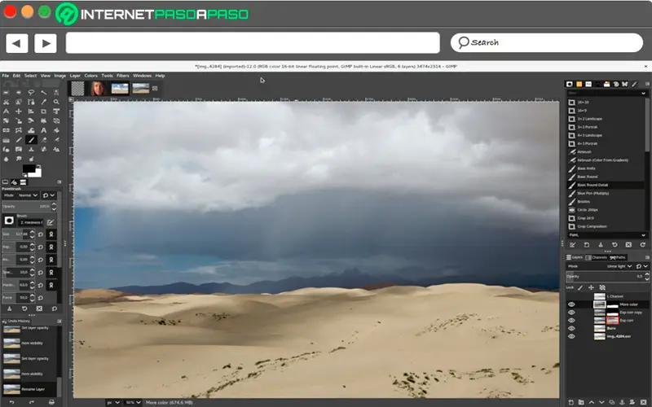The height and width of the screenshot is (407, 652).
Task: Activate the Zoom magnifier tool
Action: 56,102
